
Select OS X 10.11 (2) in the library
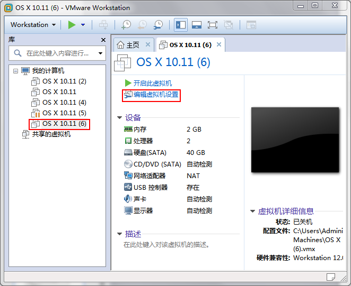(x=64, y=81)
